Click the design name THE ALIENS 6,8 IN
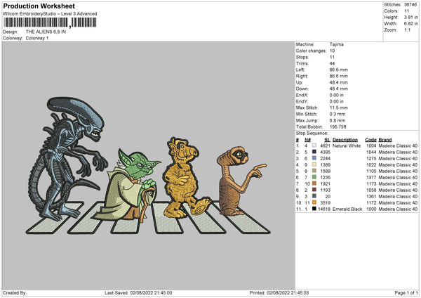421x298 pixels. (x=46, y=32)
